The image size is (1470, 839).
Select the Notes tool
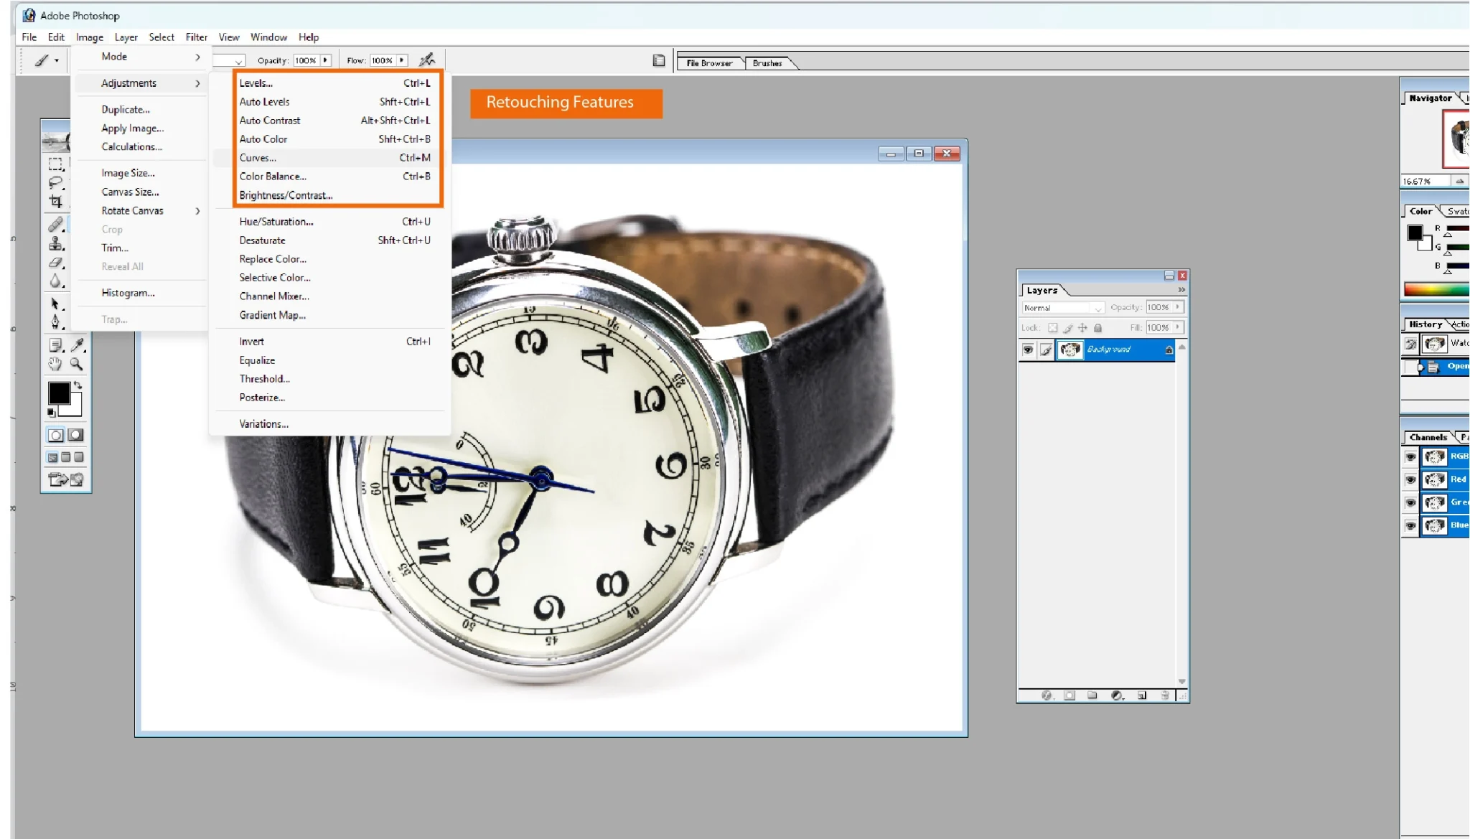pyautogui.click(x=55, y=345)
